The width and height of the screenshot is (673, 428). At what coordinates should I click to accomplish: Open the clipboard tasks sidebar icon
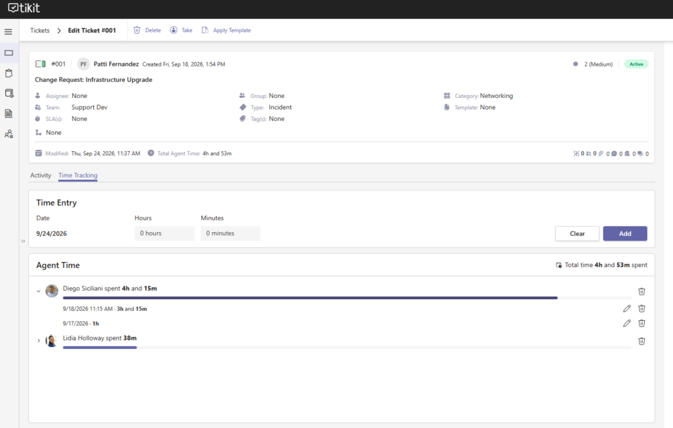pos(9,73)
